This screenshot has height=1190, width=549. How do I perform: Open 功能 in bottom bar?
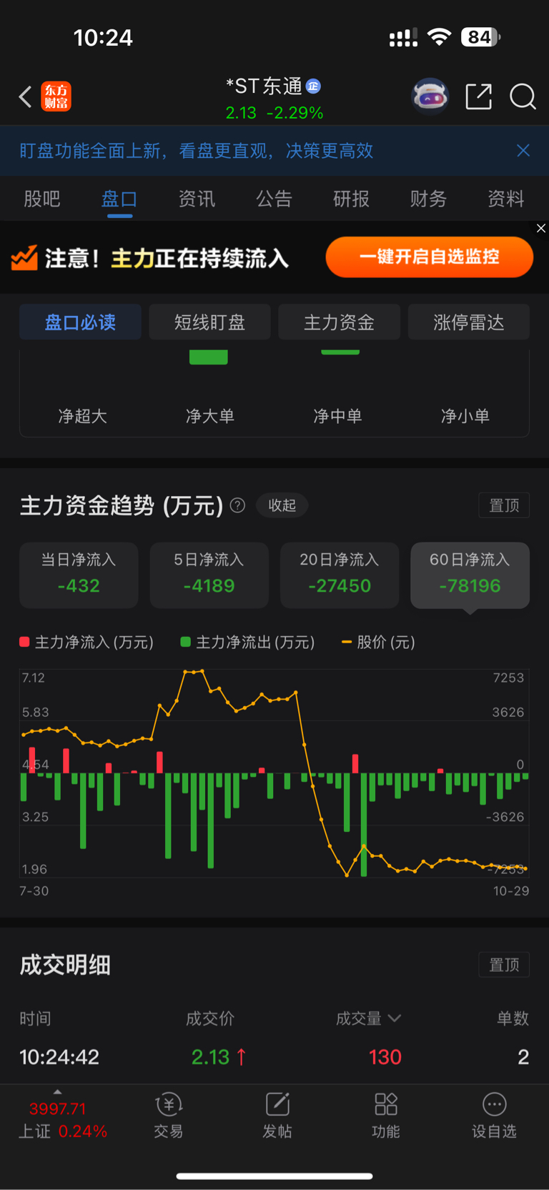tap(386, 1115)
